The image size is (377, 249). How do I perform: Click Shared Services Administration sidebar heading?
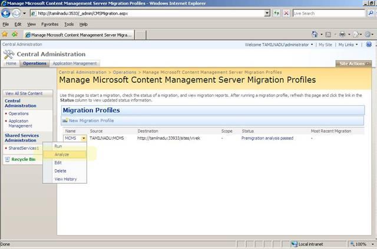tap(22, 138)
